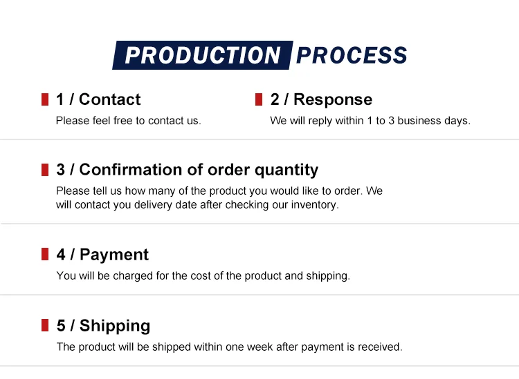Click 'We will reply within 1 to 3 business days' text
The width and height of the screenshot is (519, 379).
coord(370,121)
